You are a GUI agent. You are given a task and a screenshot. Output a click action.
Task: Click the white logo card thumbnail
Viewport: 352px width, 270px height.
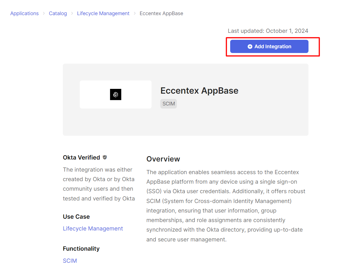coord(116,94)
